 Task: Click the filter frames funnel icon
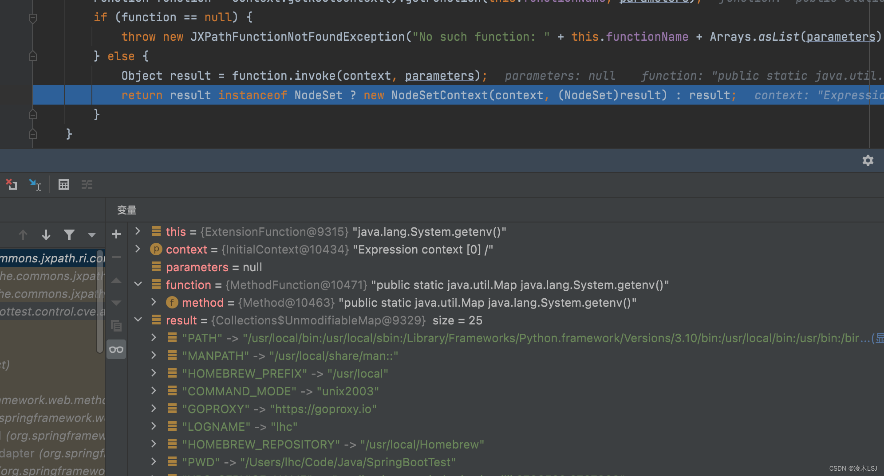(69, 235)
